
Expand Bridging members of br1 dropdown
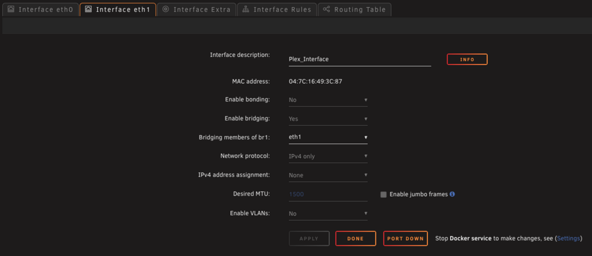point(328,137)
